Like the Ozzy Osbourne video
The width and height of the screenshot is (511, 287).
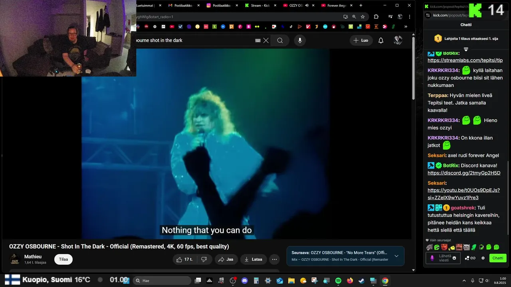click(x=184, y=259)
